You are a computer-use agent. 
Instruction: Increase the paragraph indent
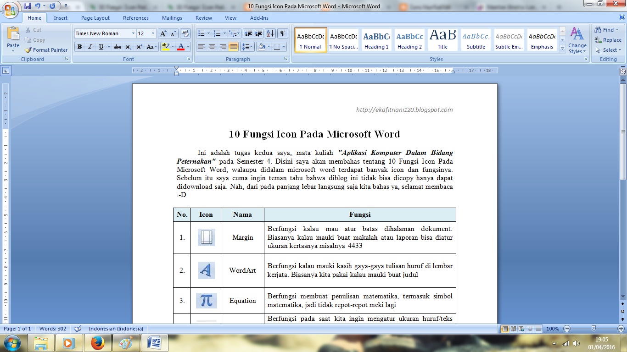pos(259,33)
